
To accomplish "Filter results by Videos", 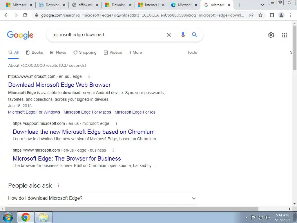I will pyautogui.click(x=113, y=53).
